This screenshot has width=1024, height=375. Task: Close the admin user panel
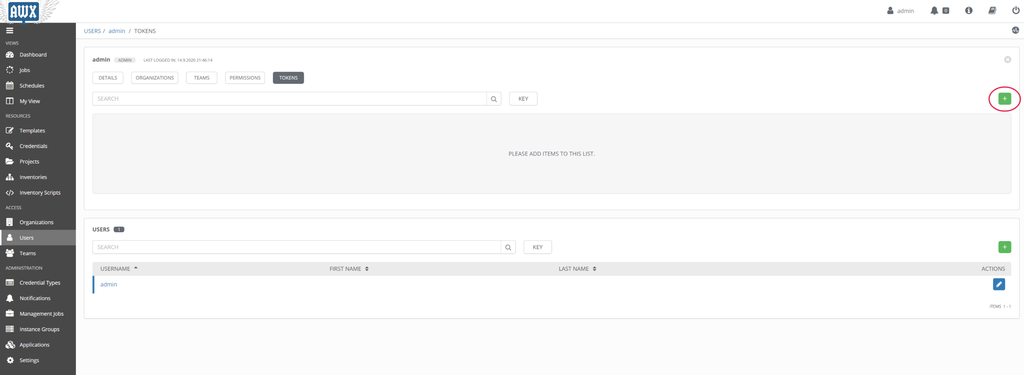coord(1007,60)
